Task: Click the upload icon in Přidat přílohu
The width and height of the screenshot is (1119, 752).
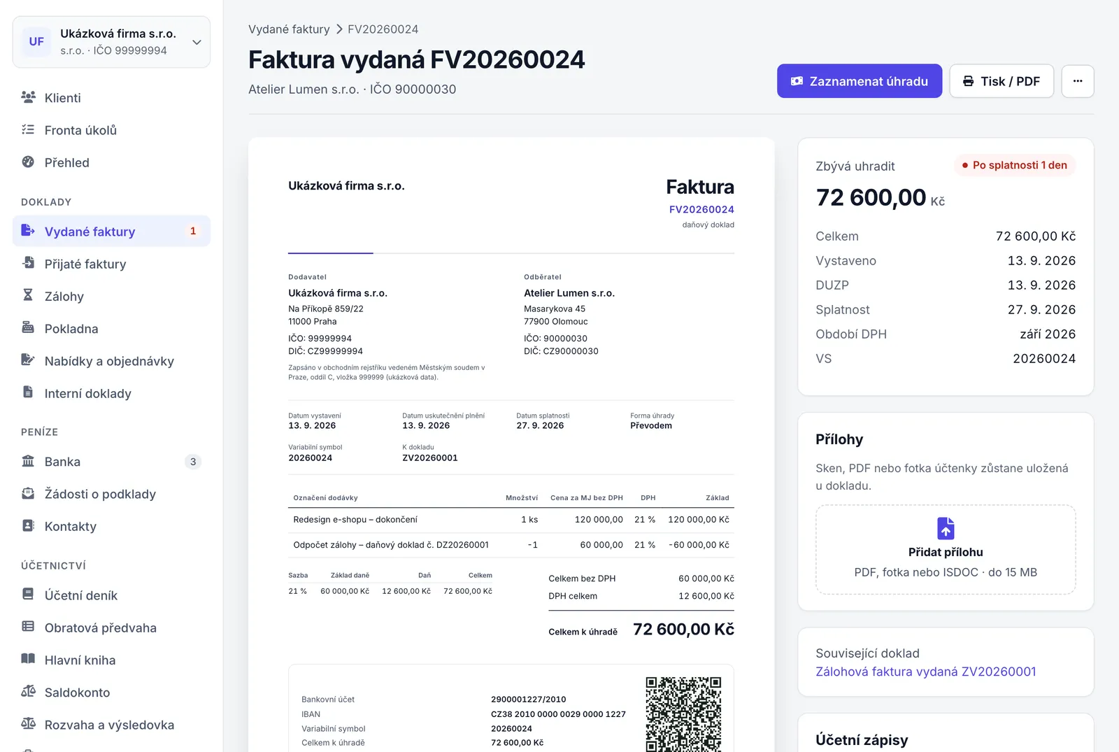Action: 946,528
